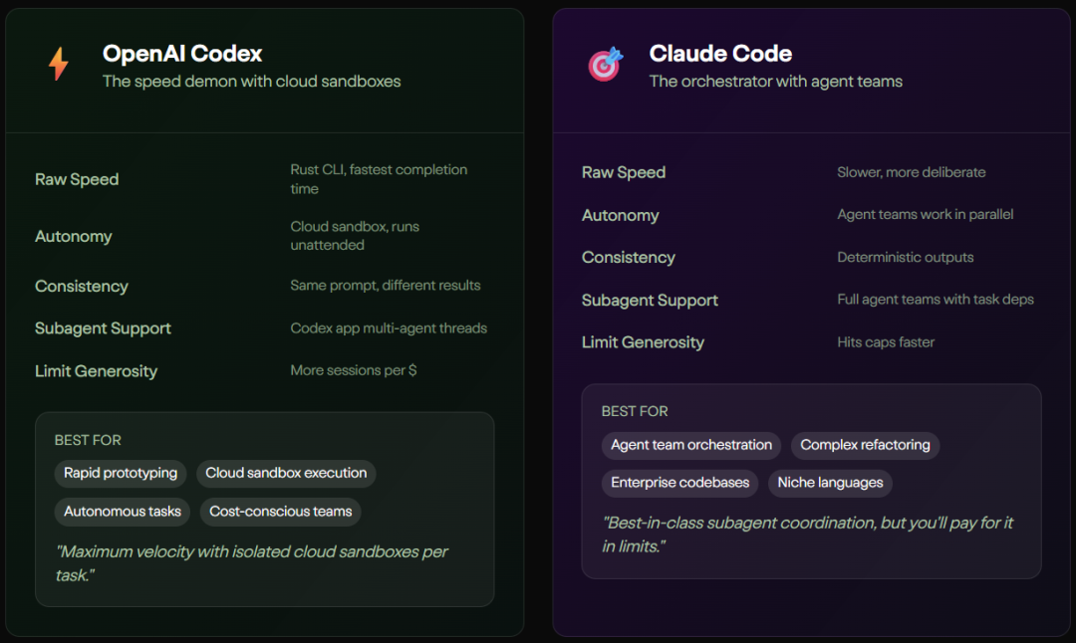Screen dimensions: 1076x643
Task: Click Raw Speed label in Codex card
Action: click(77, 179)
